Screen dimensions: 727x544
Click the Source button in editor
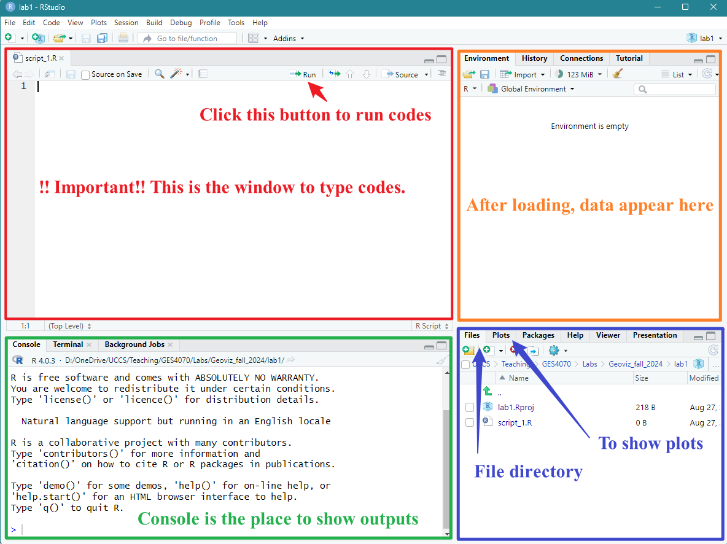pyautogui.click(x=402, y=74)
